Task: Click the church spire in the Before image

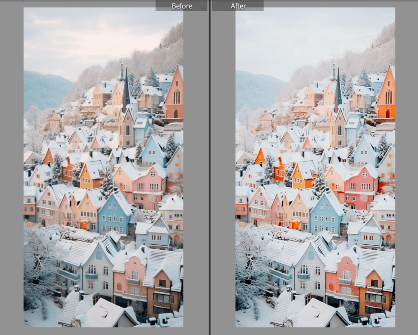Action: tap(126, 88)
